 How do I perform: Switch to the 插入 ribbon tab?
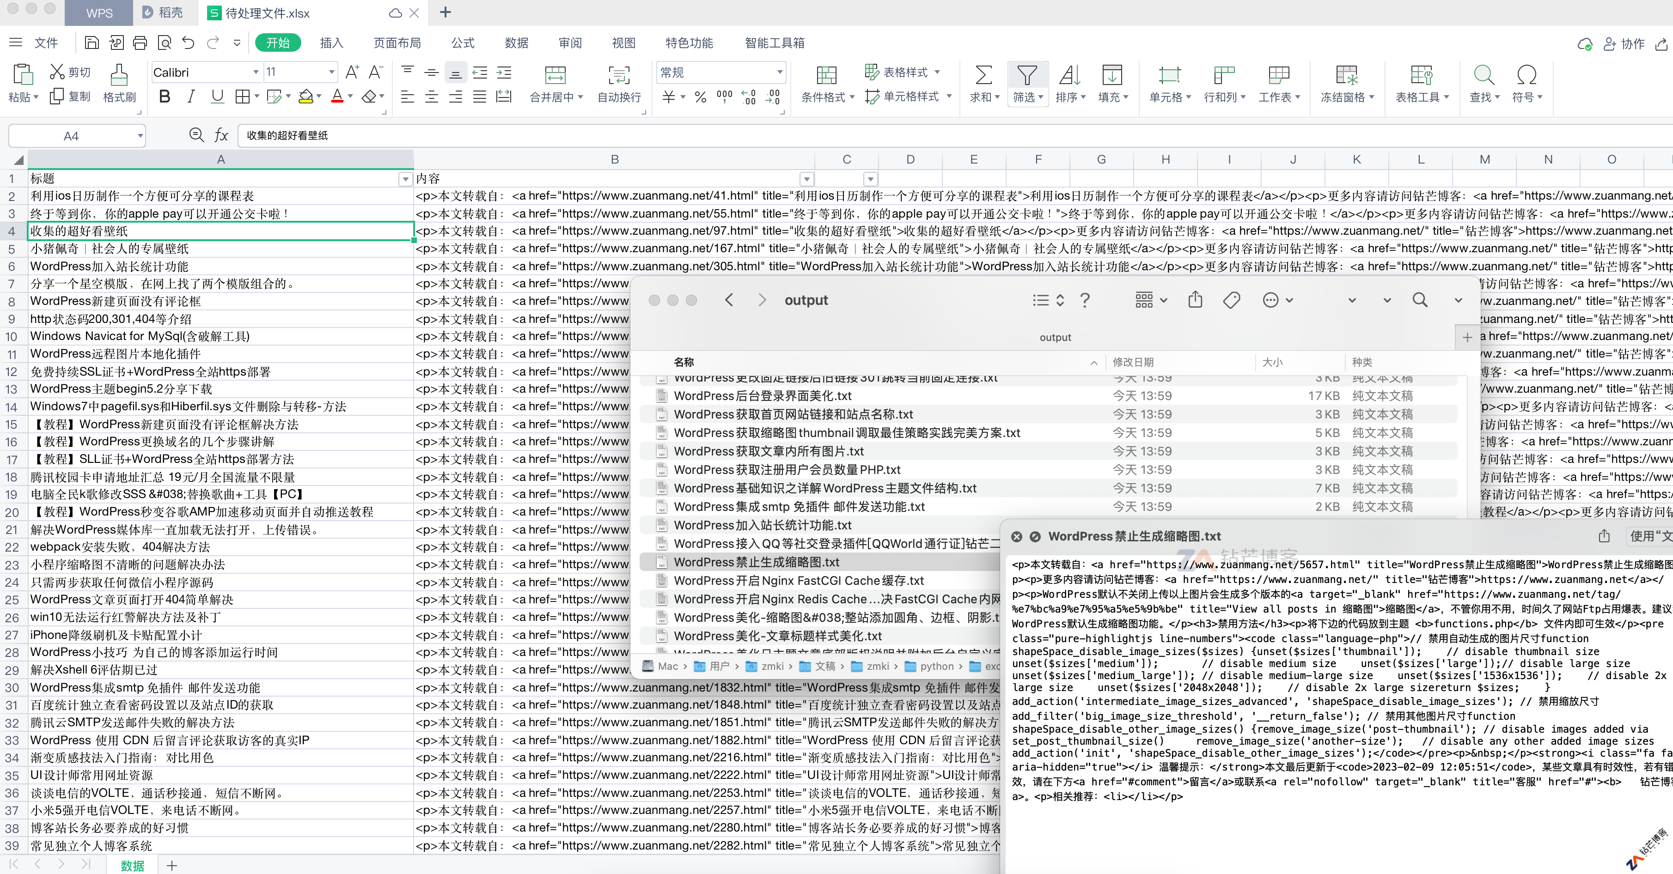[331, 43]
